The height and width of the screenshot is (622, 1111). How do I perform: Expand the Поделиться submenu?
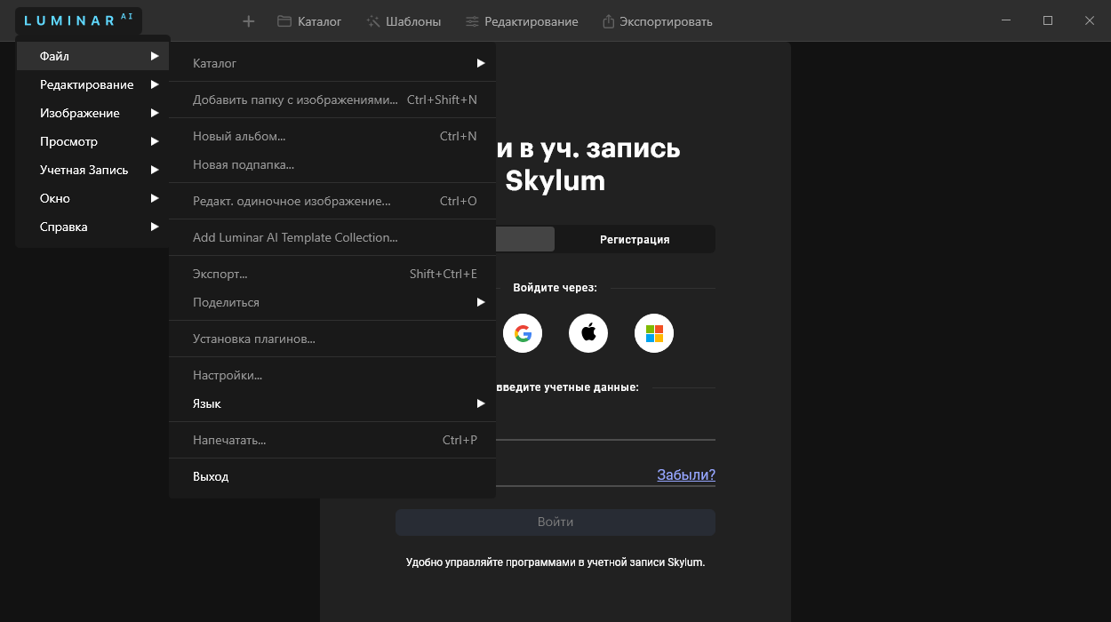(x=332, y=302)
